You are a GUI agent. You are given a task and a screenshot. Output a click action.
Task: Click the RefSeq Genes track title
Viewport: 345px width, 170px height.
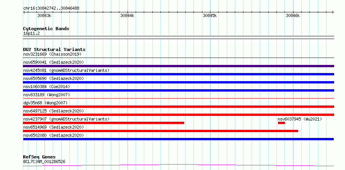coord(39,157)
